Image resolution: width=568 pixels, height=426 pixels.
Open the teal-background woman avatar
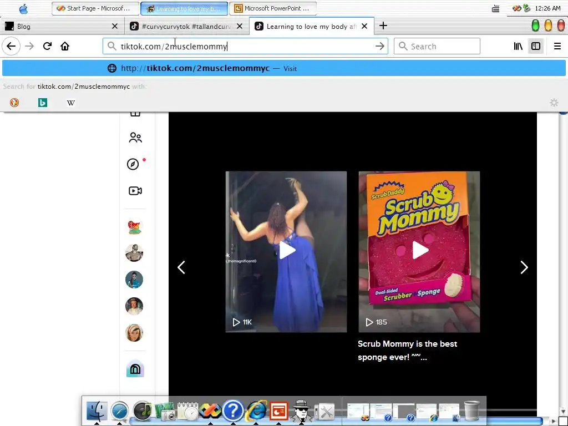point(134,280)
